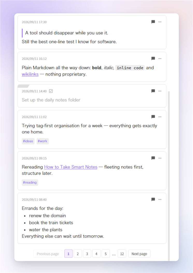
Task: Click the 'inline code' snippet
Action: pos(130,68)
